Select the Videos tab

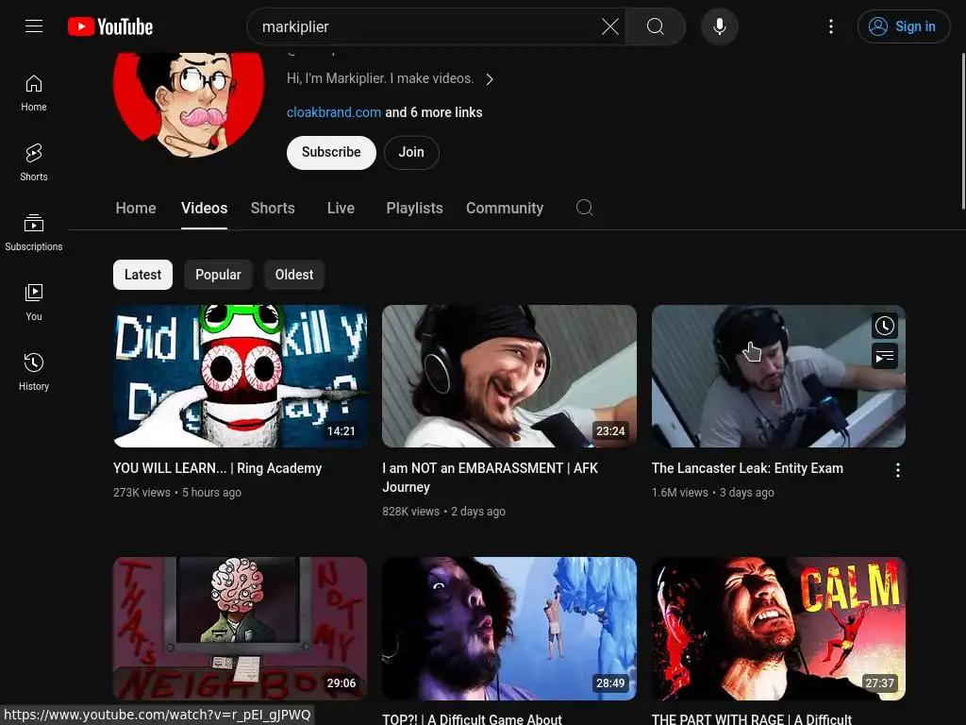(204, 209)
